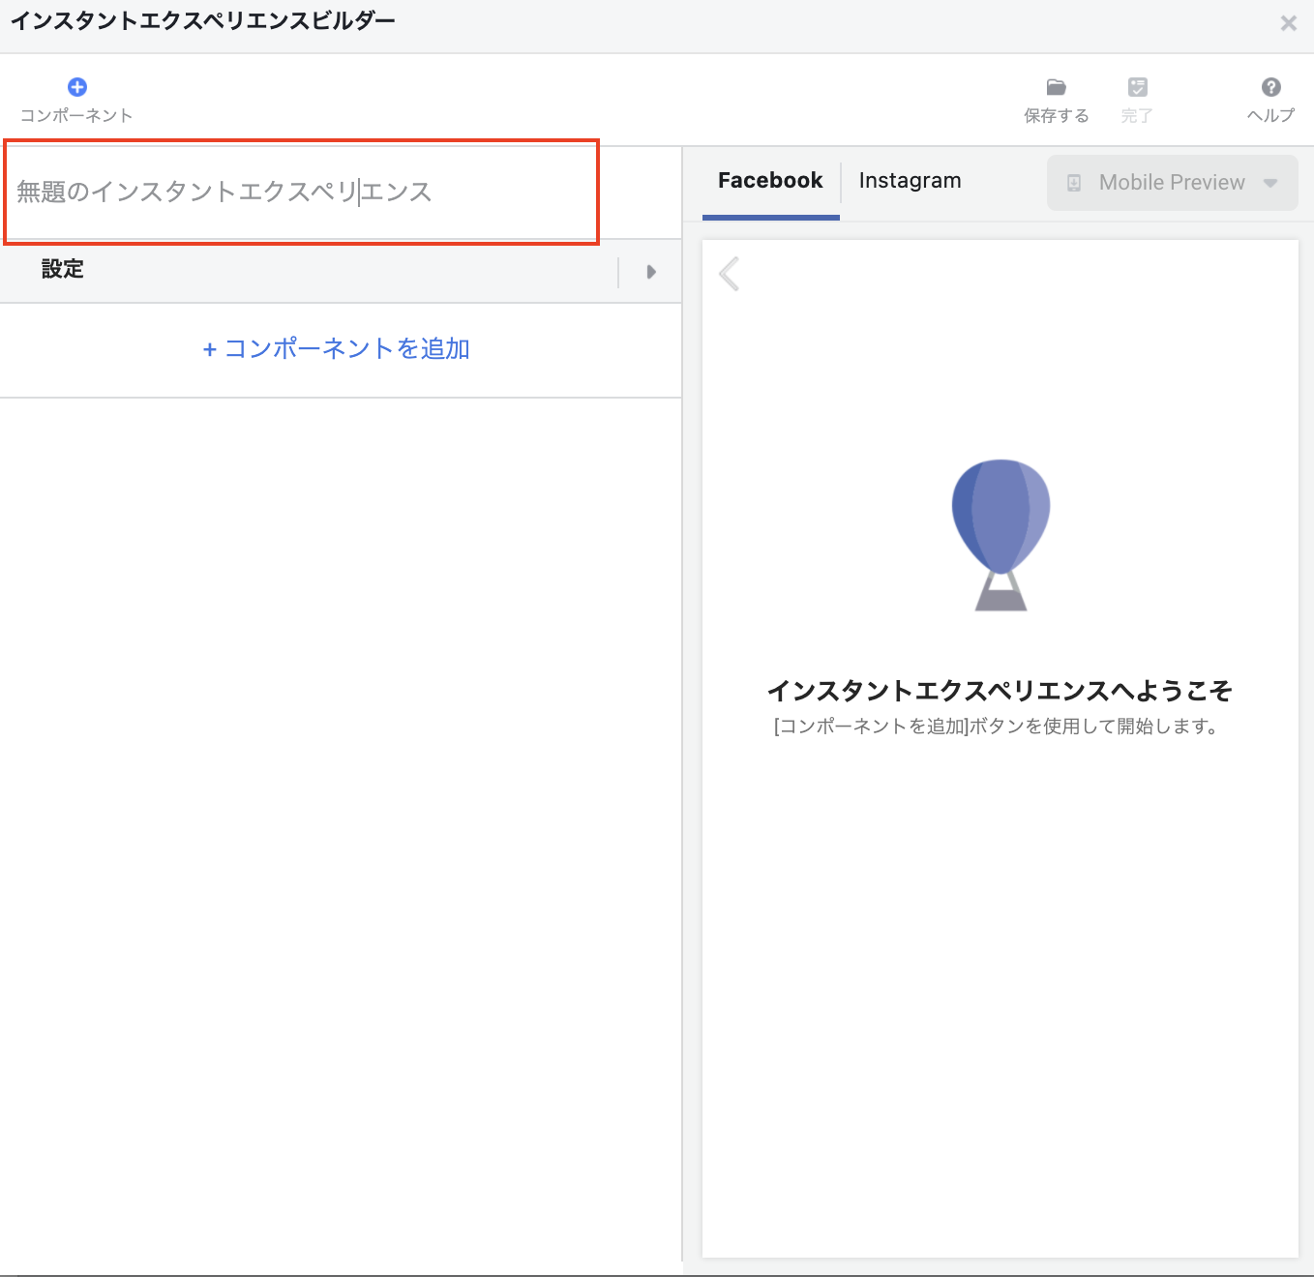The width and height of the screenshot is (1314, 1277).
Task: Expand the 設定 section arrow
Action: pos(651,272)
